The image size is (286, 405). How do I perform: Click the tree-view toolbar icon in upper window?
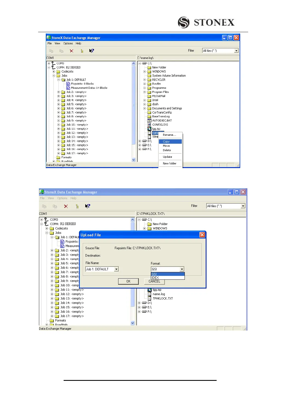[82, 51]
